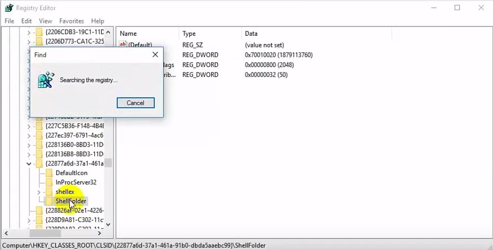Cancel the registry search
The height and width of the screenshot is (250, 493).
click(x=135, y=103)
